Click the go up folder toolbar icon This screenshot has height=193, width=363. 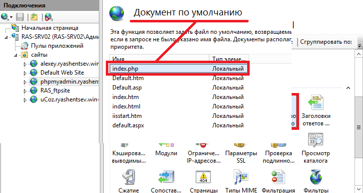(34, 17)
